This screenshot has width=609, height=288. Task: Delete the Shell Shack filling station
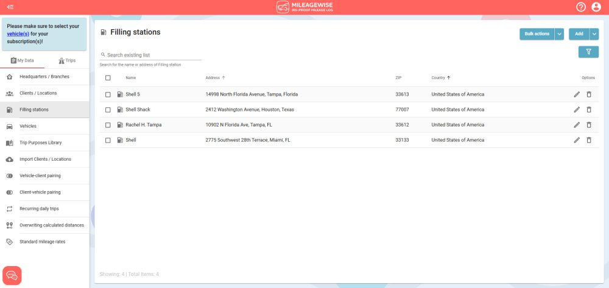(x=588, y=110)
